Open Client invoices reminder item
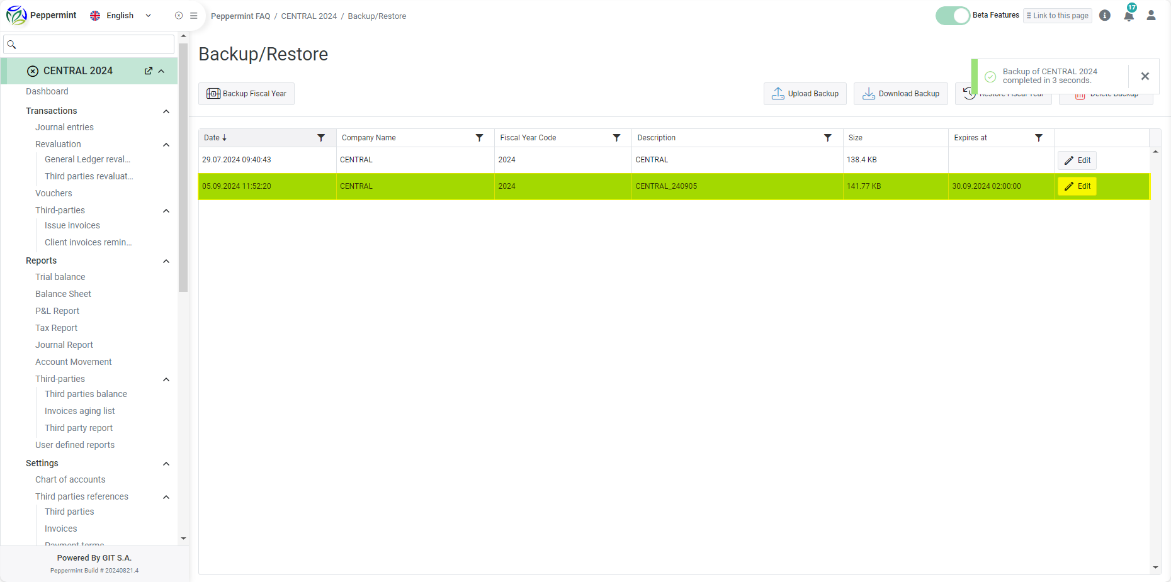Viewport: 1171px width, 582px height. 88,242
